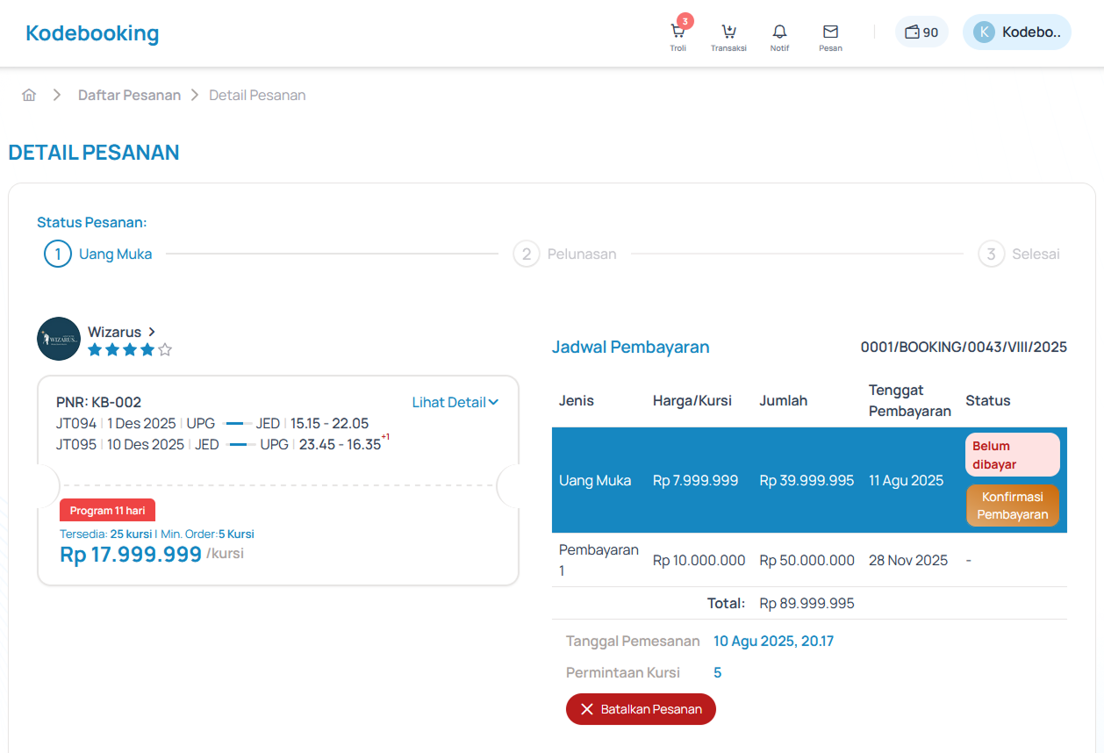Go to Daftar Pesanan breadcrumb
Image resolution: width=1104 pixels, height=753 pixels.
[x=129, y=96]
